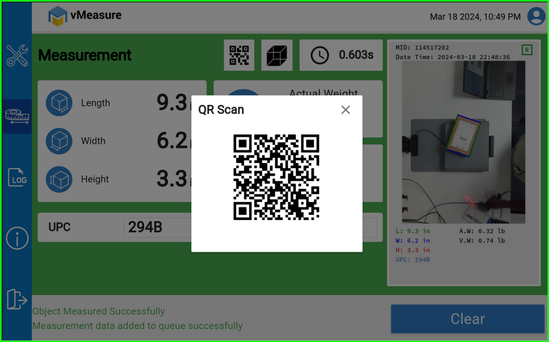The height and width of the screenshot is (342, 549).
Task: Click the 3D cube toolbar button
Action: click(x=277, y=55)
